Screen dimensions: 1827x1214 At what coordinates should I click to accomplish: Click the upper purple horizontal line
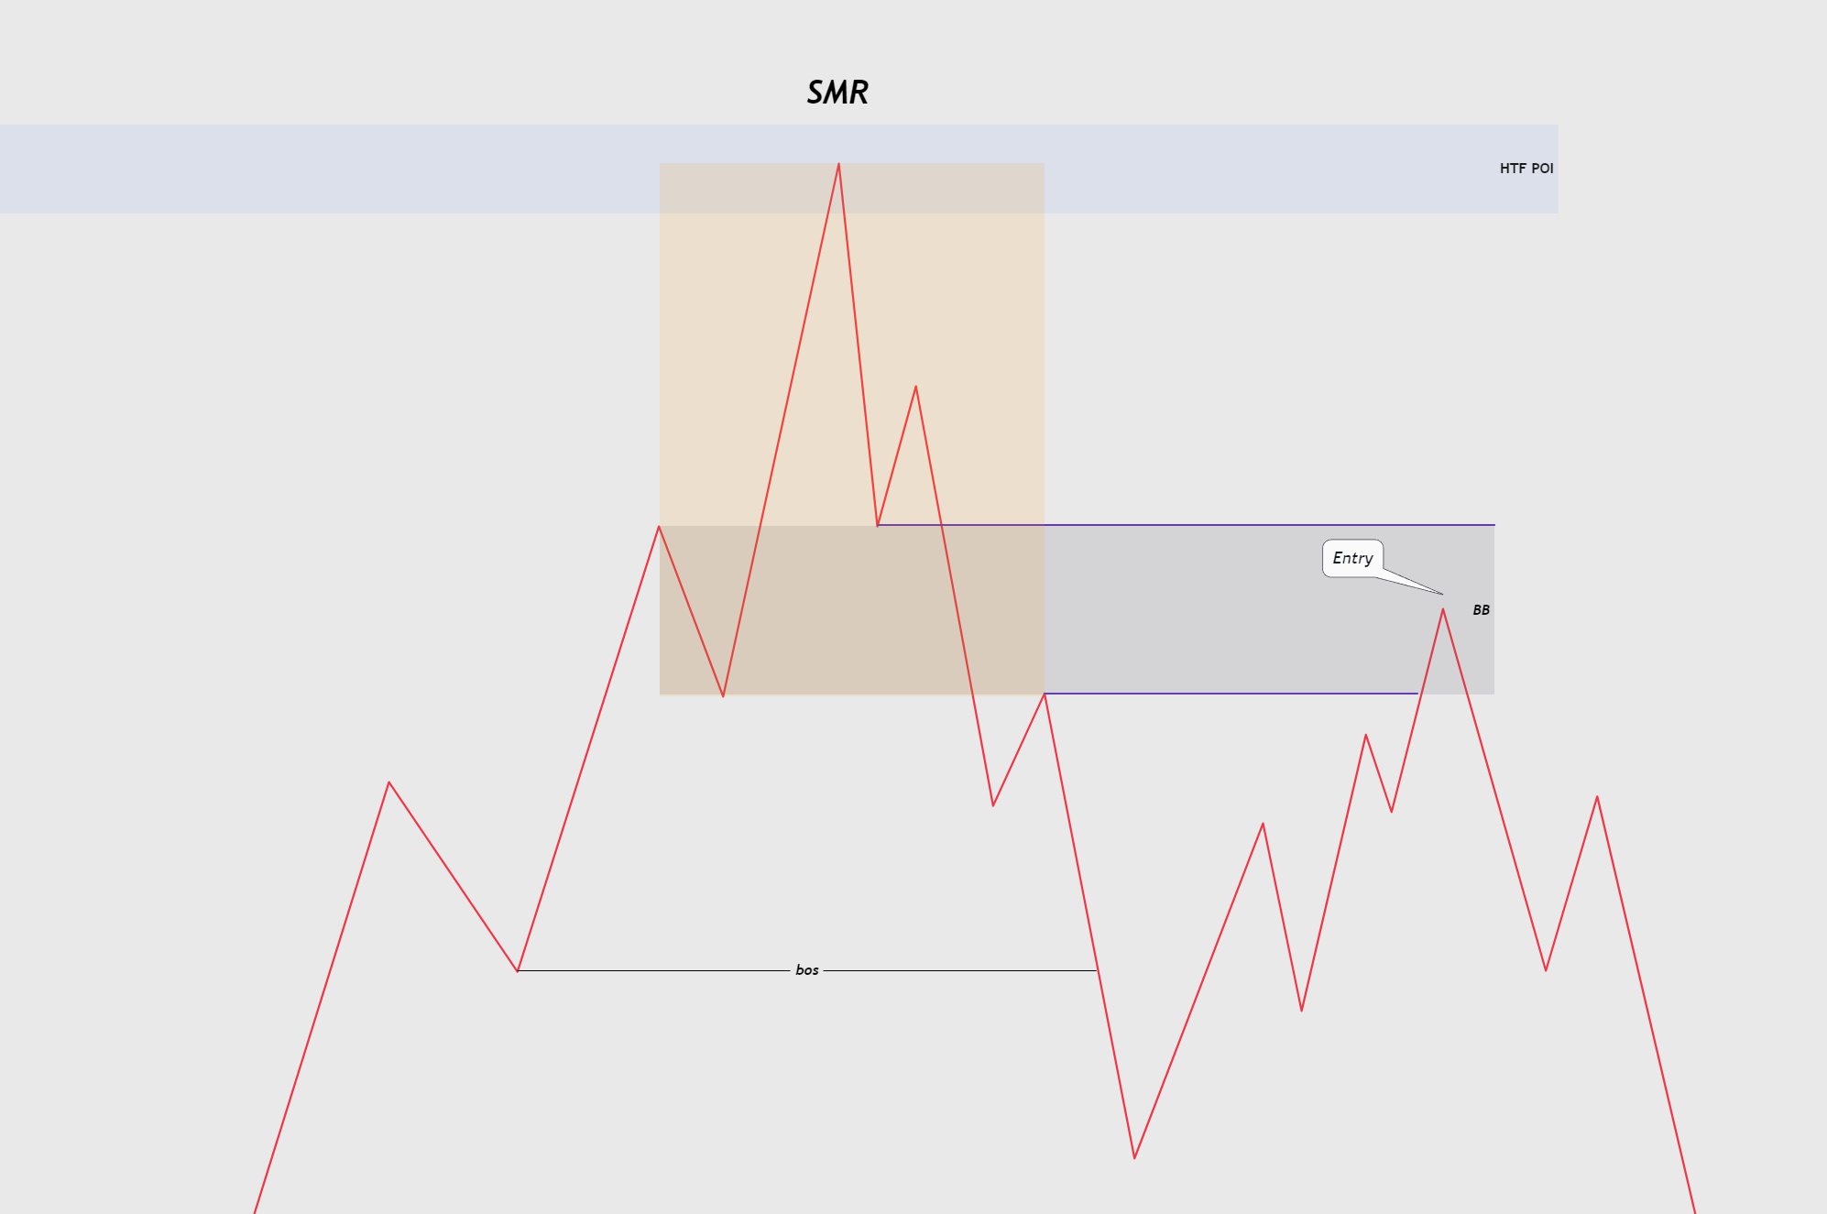coord(1186,525)
